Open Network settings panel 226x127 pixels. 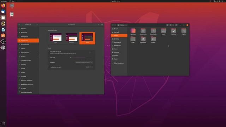[28, 29]
